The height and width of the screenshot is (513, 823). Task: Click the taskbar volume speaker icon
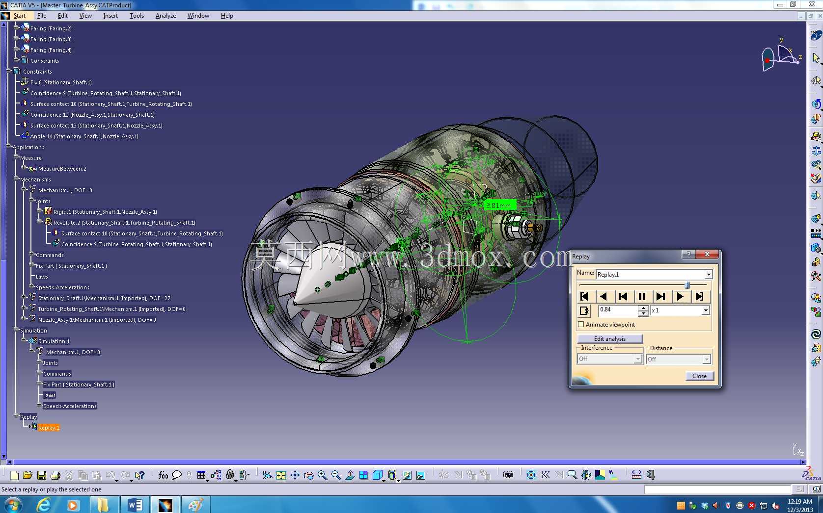click(775, 506)
